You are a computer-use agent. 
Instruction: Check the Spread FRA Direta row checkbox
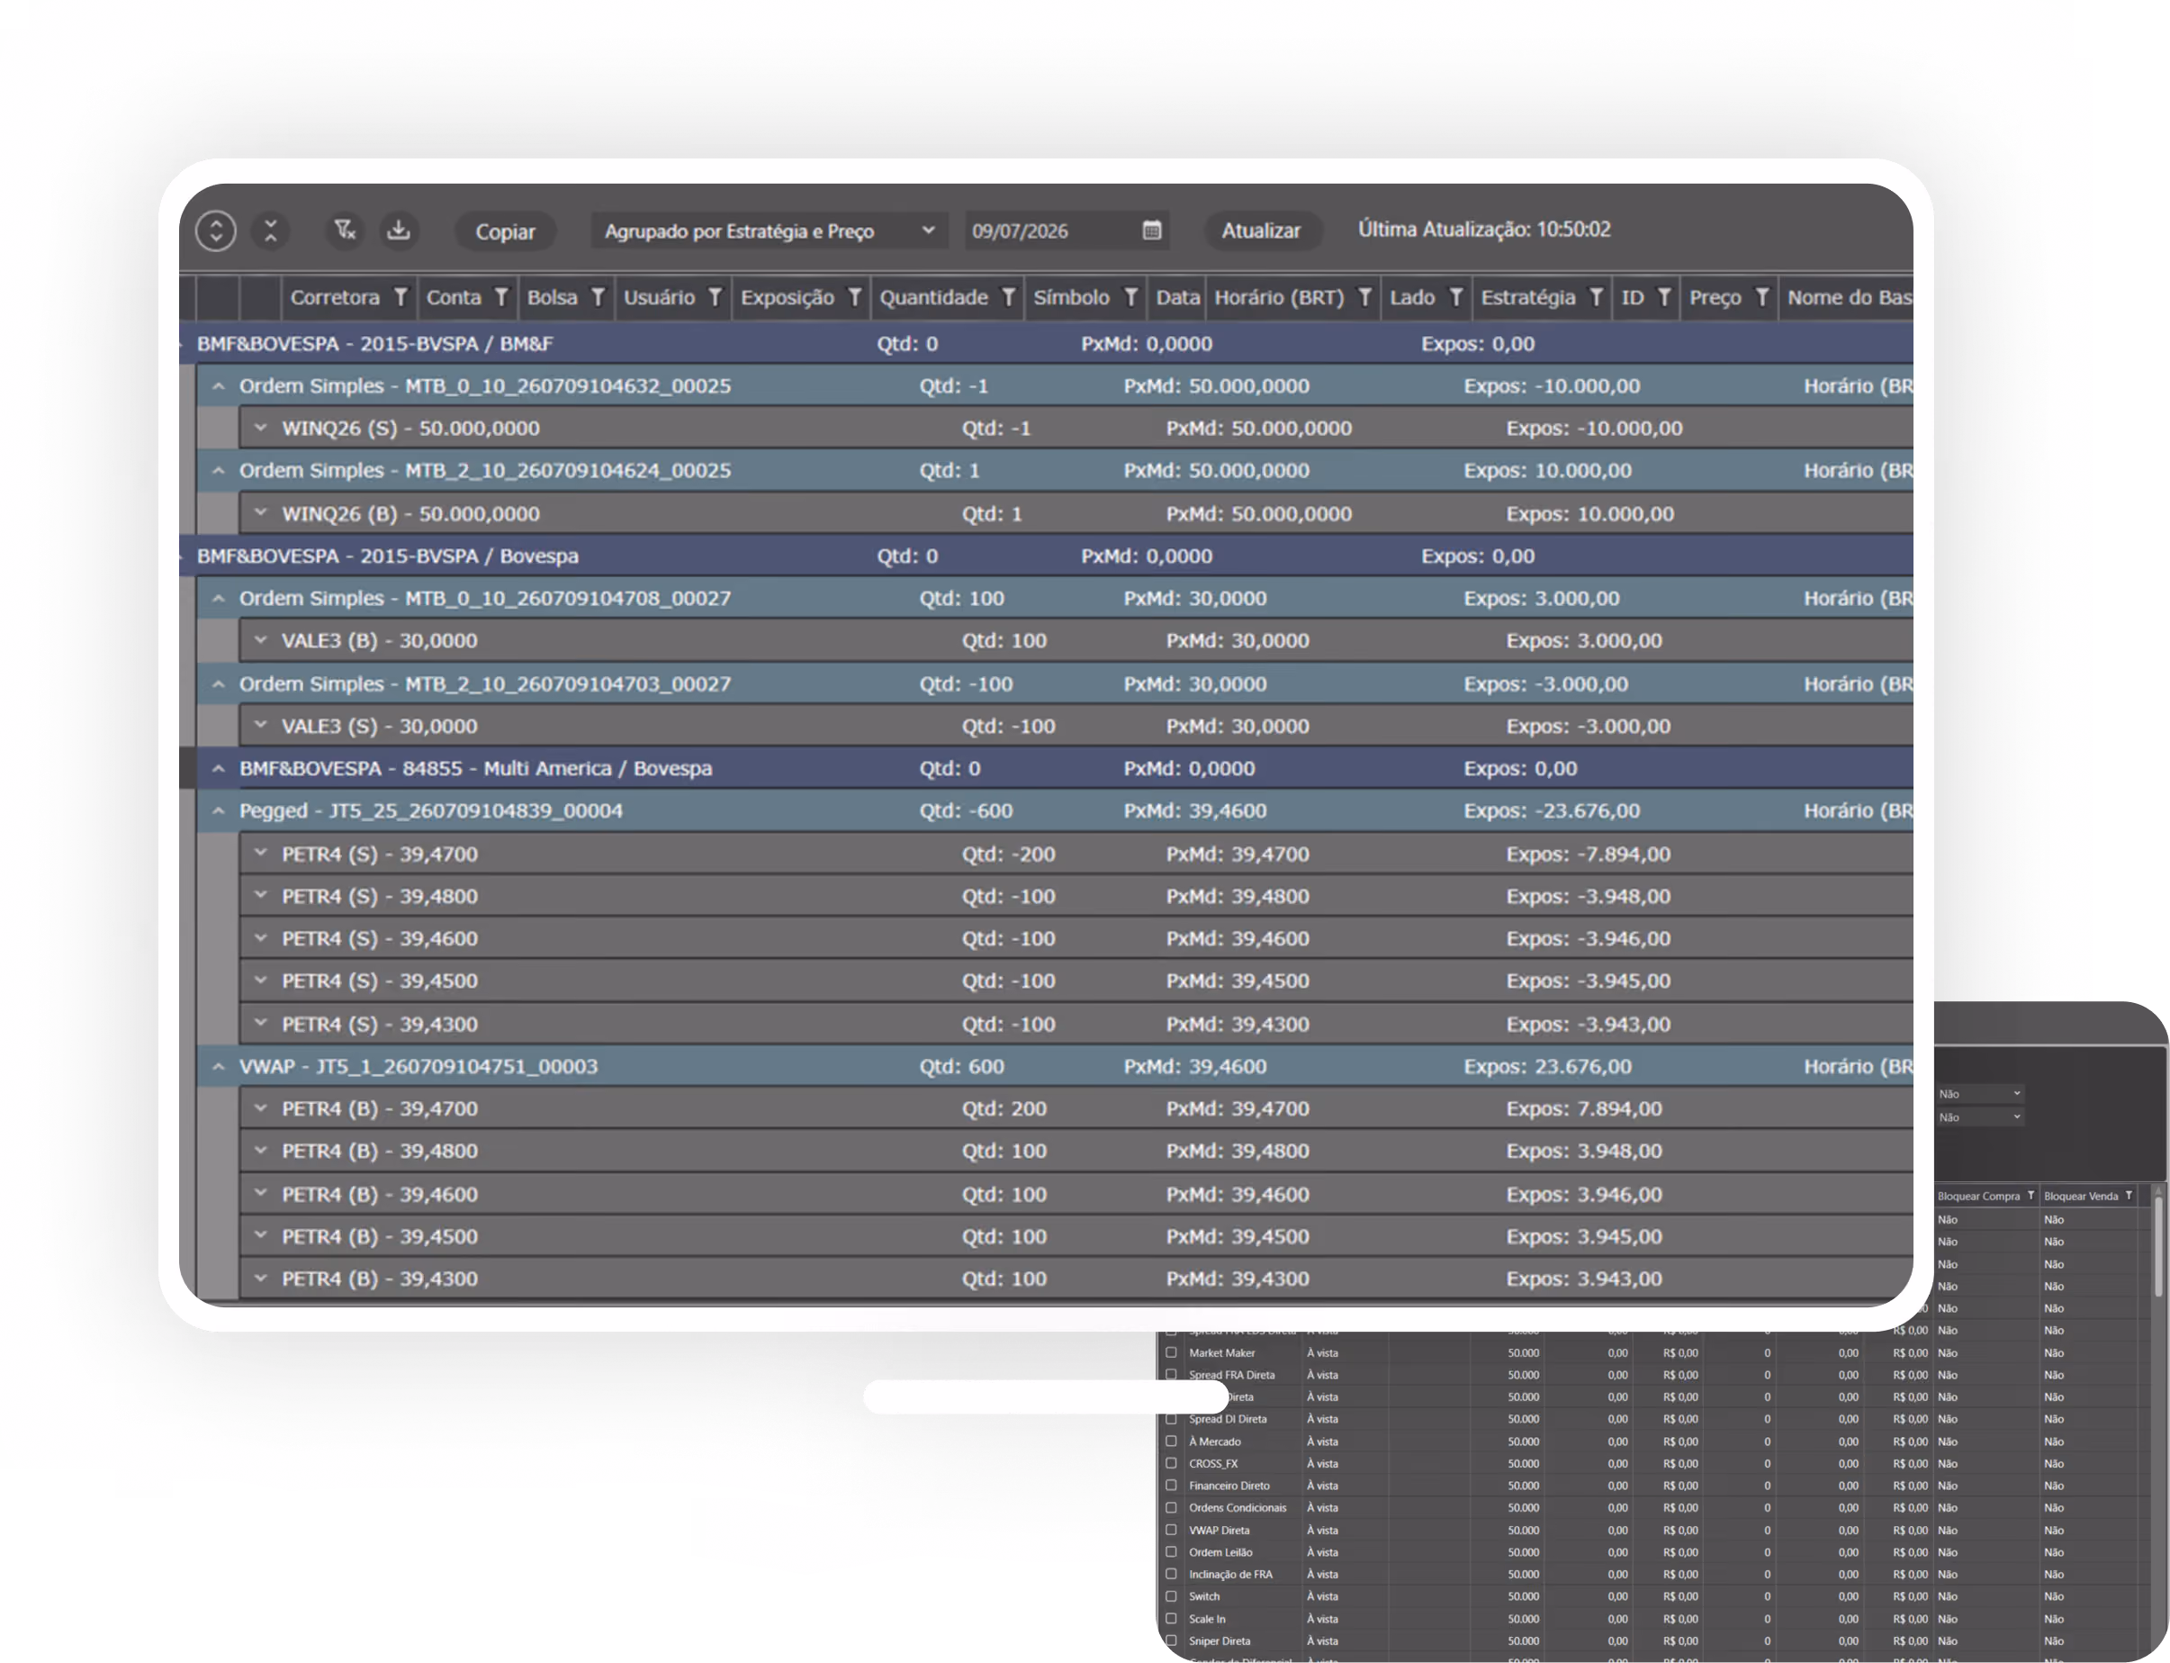tap(1172, 1375)
